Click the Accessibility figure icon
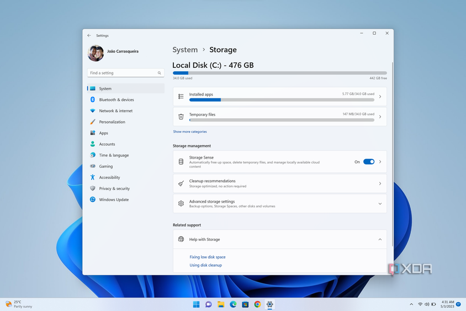 click(x=93, y=177)
